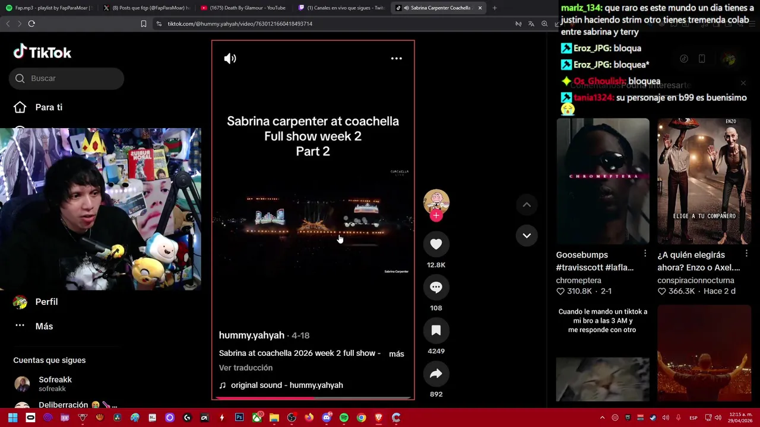Open Brave browser from the taskbar

coord(379,418)
